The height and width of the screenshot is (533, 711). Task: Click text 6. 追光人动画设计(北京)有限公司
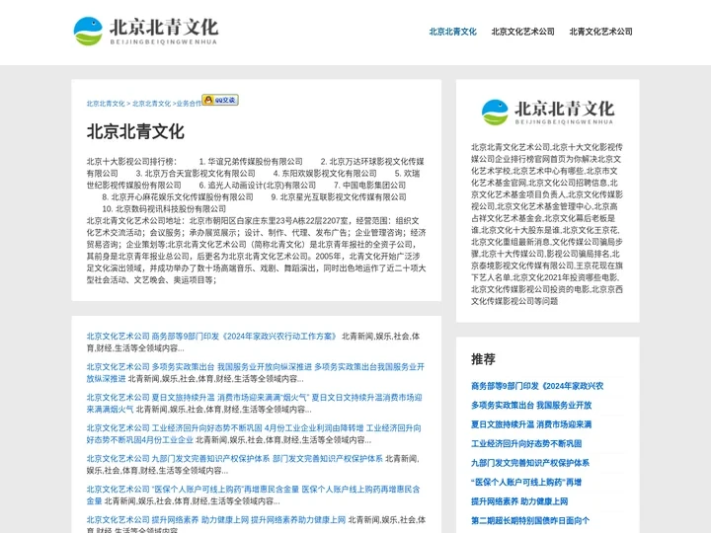coord(258,185)
